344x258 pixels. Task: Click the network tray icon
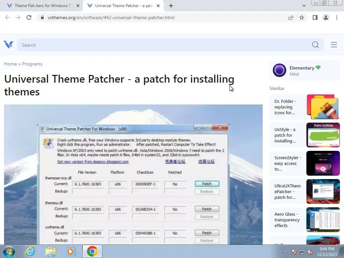(x=302, y=252)
